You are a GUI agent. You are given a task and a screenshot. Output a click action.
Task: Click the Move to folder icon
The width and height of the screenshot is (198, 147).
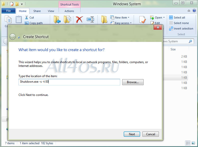point(57,19)
